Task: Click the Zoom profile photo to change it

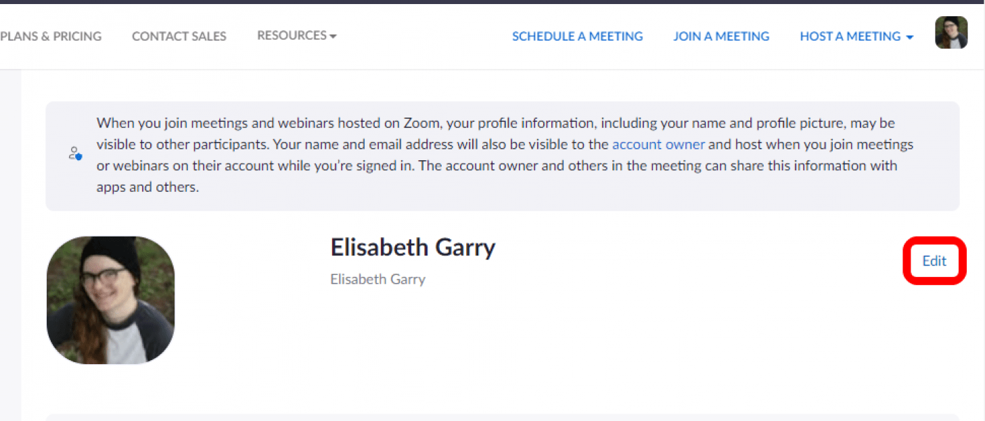Action: click(x=110, y=300)
